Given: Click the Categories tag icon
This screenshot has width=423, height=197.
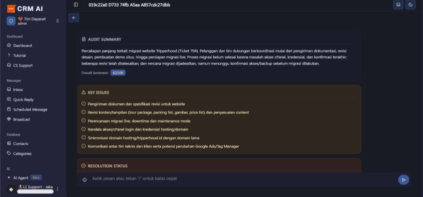Looking at the screenshot, I should click(x=9, y=153).
